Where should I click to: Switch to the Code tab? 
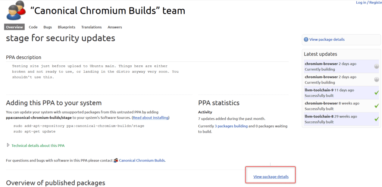(33, 27)
